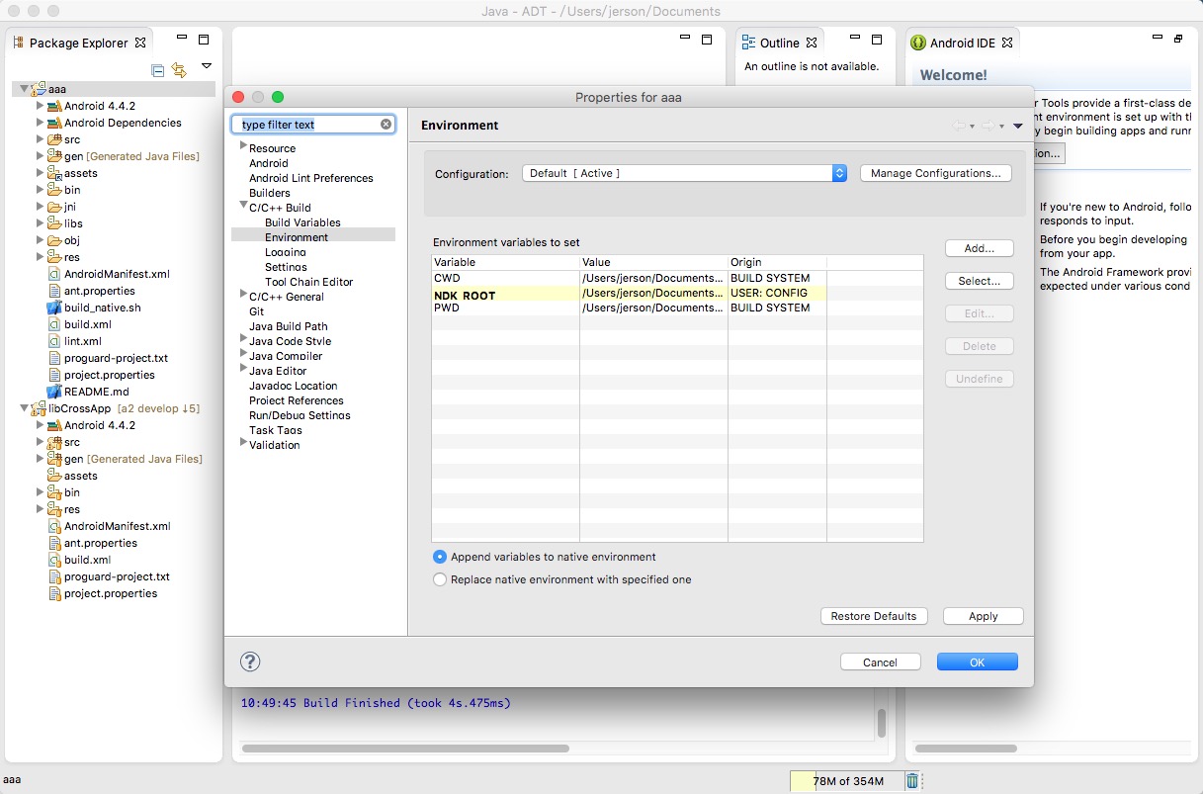
Task: Minimize the editor area
Action: point(685,40)
